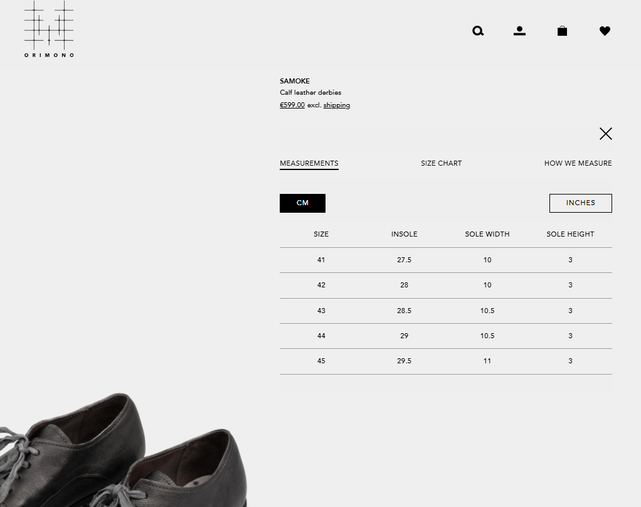Switch to the Size Chart tab

point(441,164)
